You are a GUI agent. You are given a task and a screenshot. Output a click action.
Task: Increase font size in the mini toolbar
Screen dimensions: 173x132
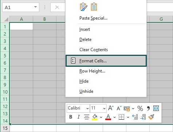coord(111,108)
